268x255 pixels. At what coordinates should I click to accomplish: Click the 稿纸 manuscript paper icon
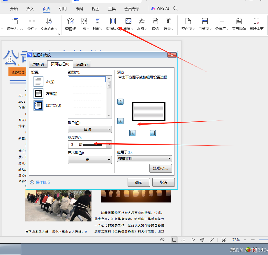click(x=155, y=24)
